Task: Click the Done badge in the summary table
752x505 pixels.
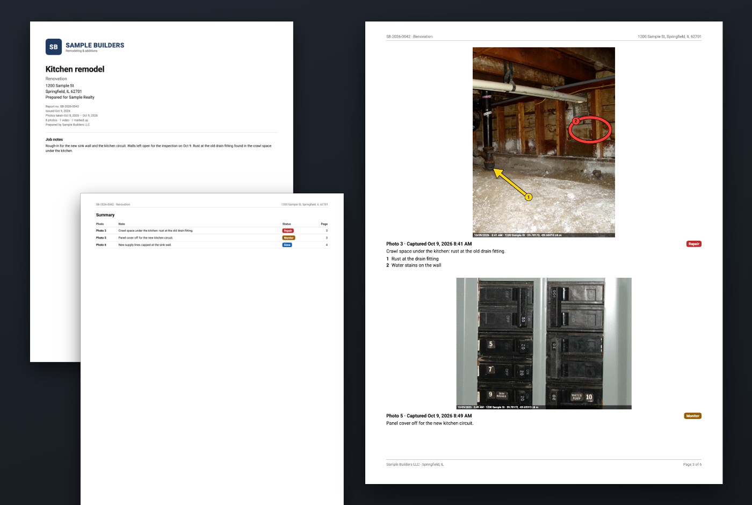Action: pyautogui.click(x=287, y=245)
